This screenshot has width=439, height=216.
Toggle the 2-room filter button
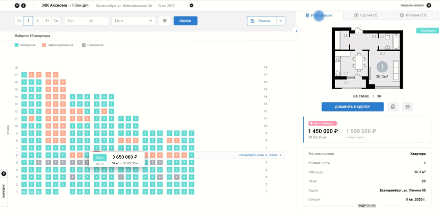37,21
